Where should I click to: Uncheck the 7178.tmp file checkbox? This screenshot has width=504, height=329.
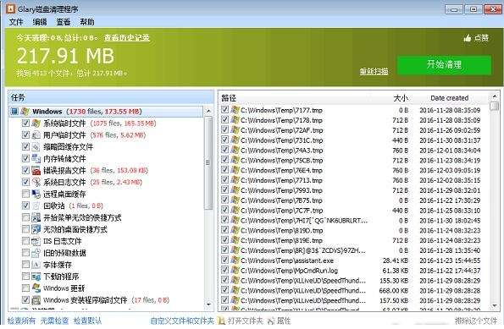tap(224, 120)
